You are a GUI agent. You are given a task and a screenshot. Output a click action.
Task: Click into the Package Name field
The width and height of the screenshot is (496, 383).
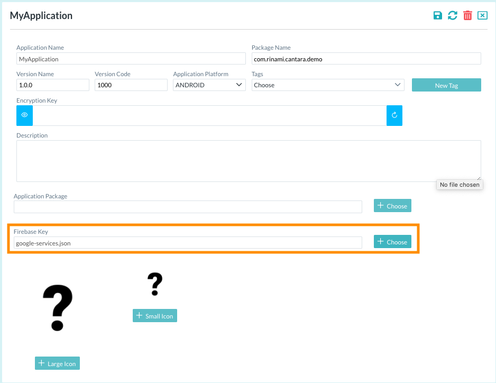coord(366,59)
